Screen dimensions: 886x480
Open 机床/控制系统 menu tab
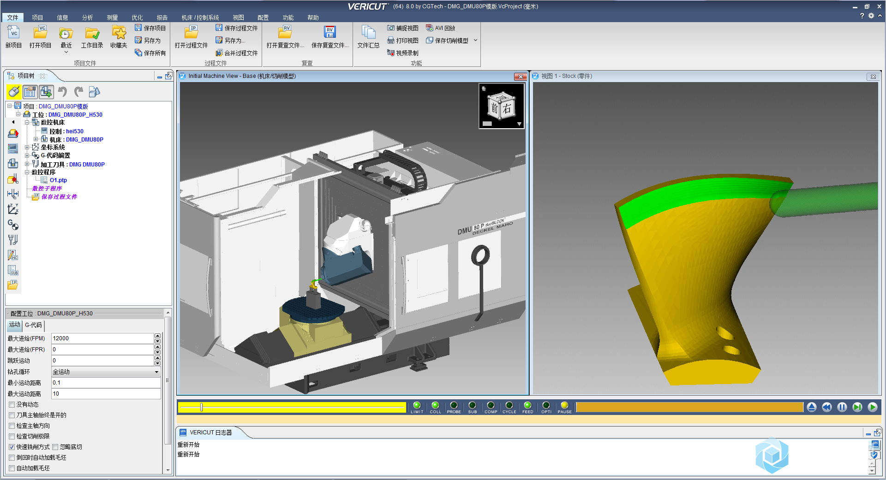click(x=200, y=18)
